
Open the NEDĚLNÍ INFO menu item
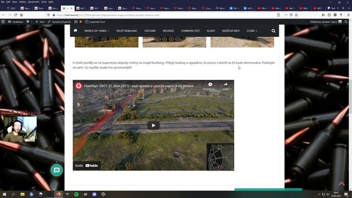[231, 31]
